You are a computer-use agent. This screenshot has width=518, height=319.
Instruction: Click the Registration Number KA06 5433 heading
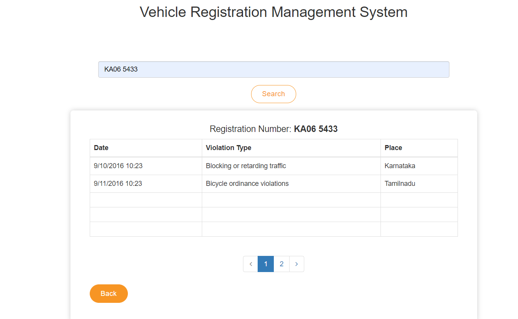(273, 129)
